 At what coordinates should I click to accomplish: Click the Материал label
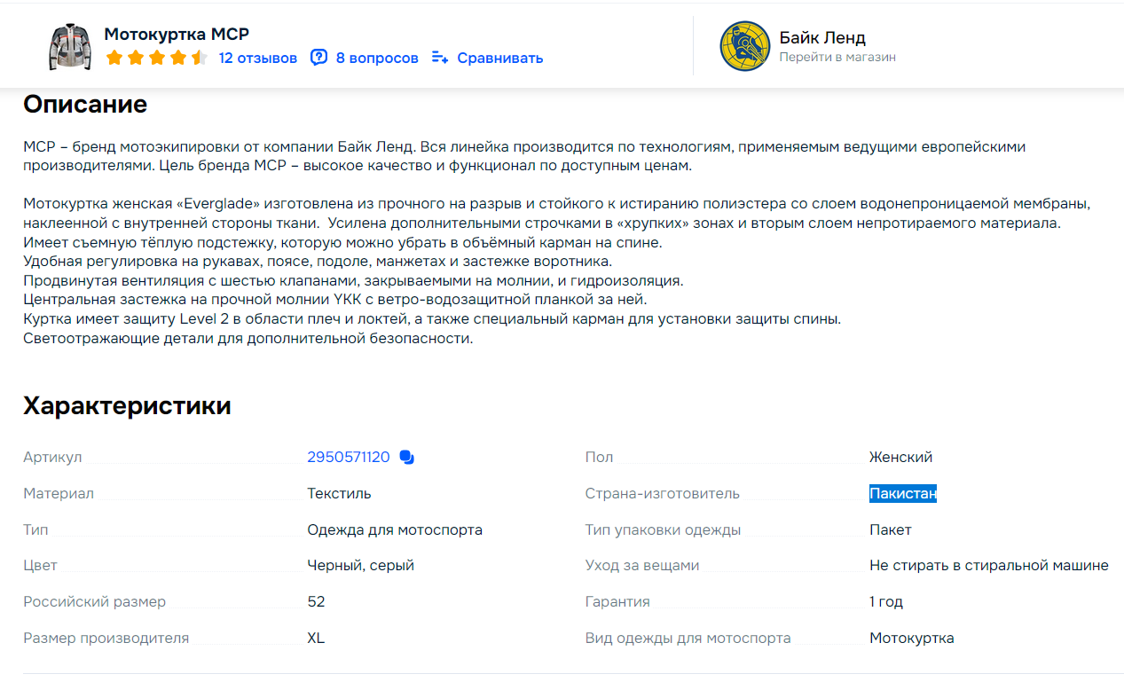point(59,494)
